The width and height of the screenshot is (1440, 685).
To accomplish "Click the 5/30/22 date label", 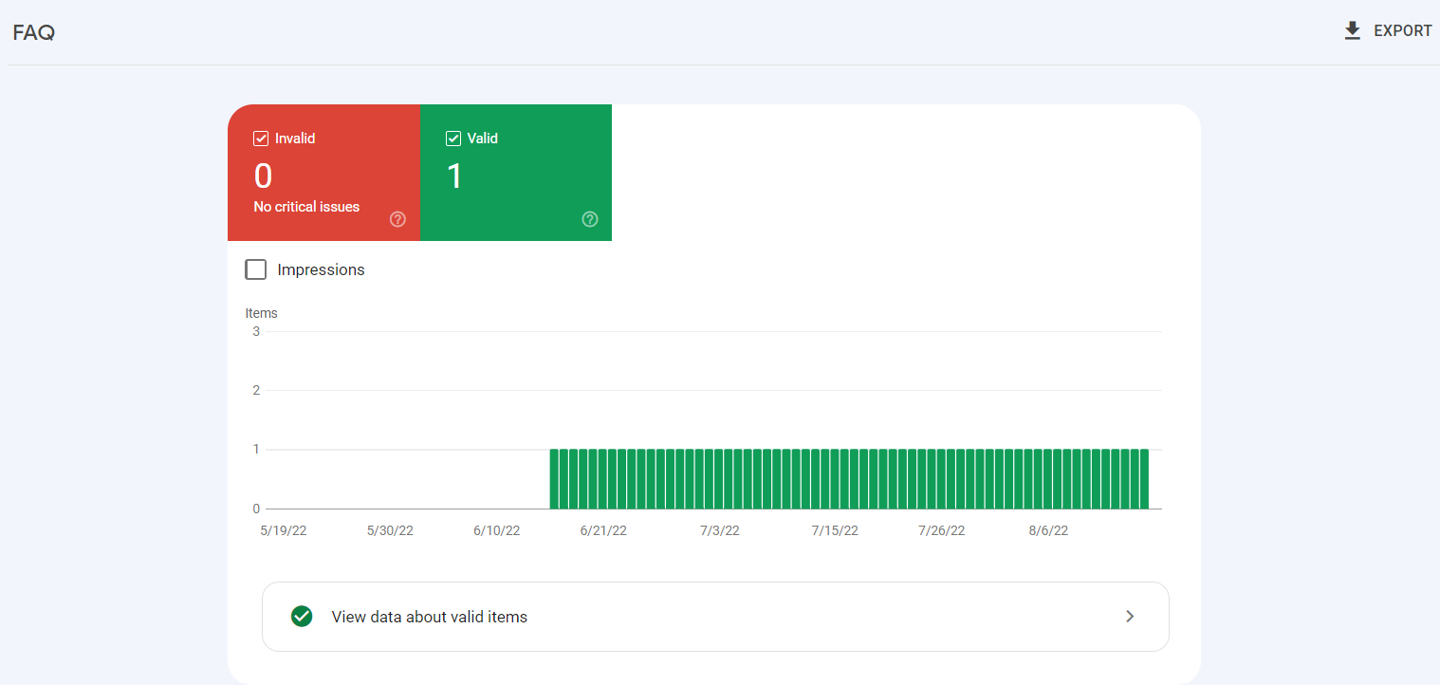I will (390, 530).
